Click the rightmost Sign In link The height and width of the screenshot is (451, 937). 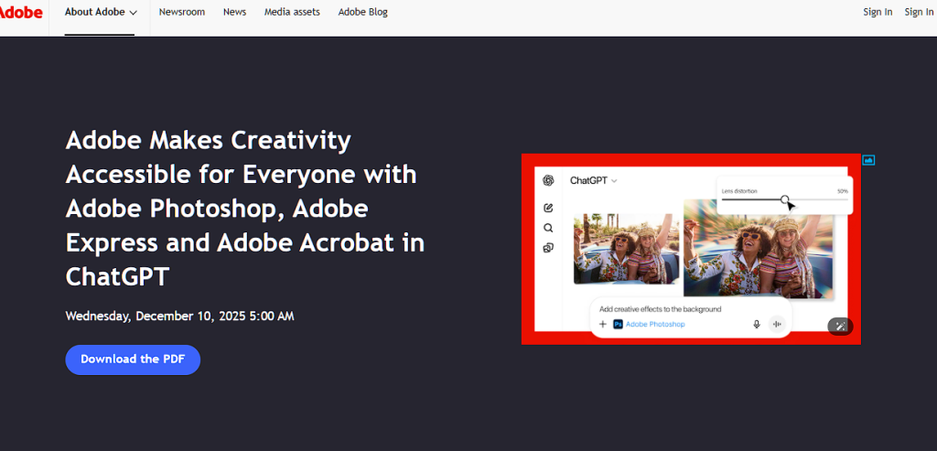tap(919, 12)
